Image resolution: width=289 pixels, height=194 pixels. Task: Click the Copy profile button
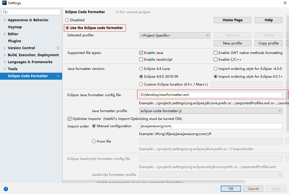[269, 43]
